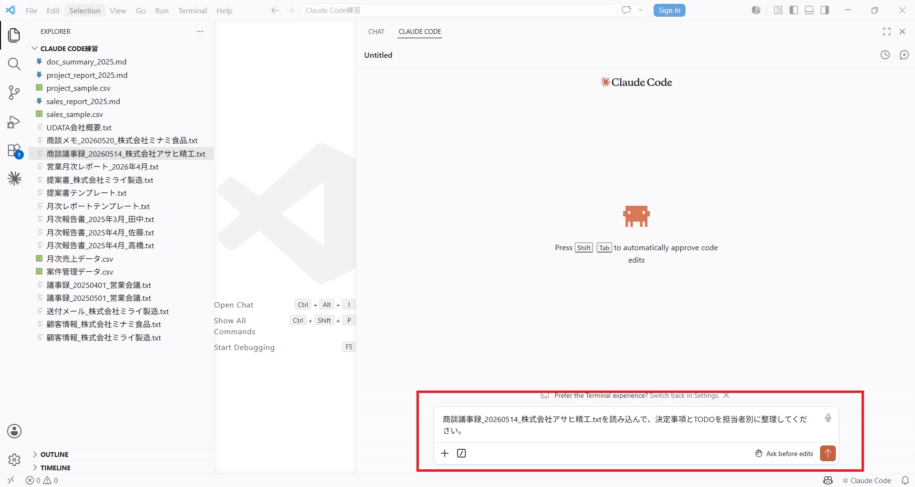Open the chat icon in title bar
The height and width of the screenshot is (487, 915).
click(626, 10)
